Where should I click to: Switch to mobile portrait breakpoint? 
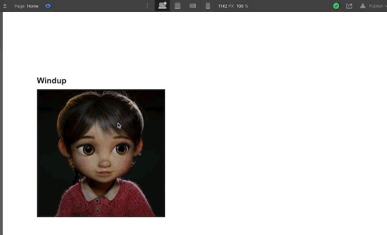(x=207, y=6)
